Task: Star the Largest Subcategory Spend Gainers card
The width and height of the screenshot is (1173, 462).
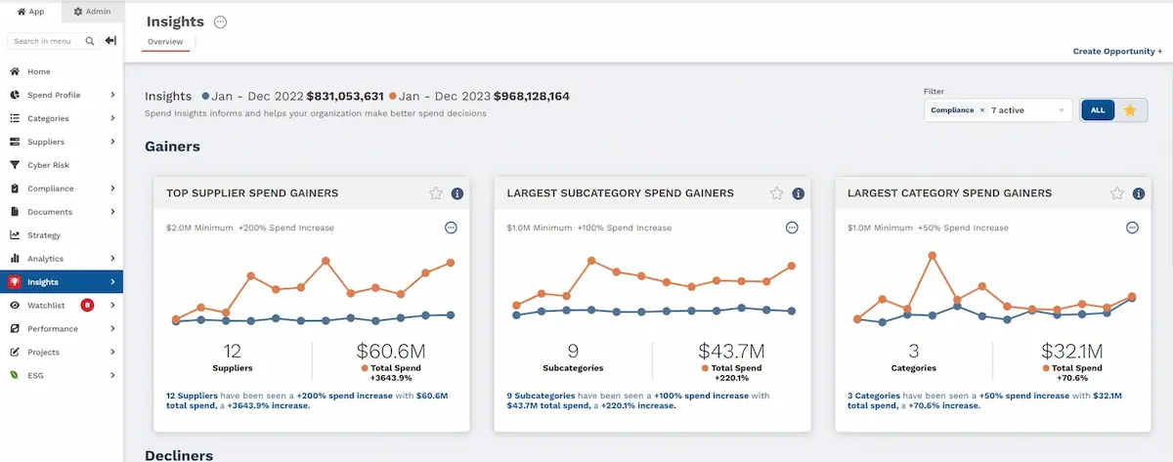Action: 776,193
